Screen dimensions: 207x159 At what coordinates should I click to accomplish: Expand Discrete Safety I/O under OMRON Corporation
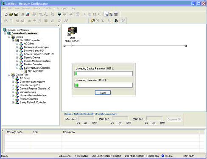tap(17, 51)
